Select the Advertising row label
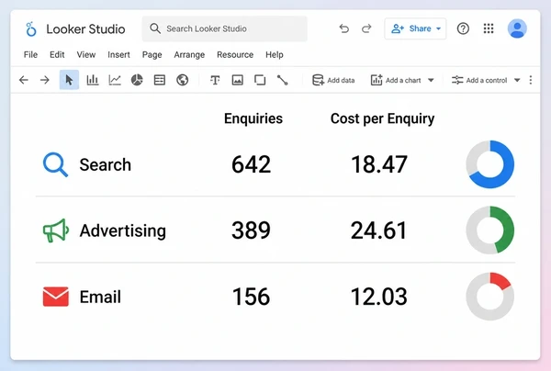This screenshot has height=371, width=551. coord(123,231)
